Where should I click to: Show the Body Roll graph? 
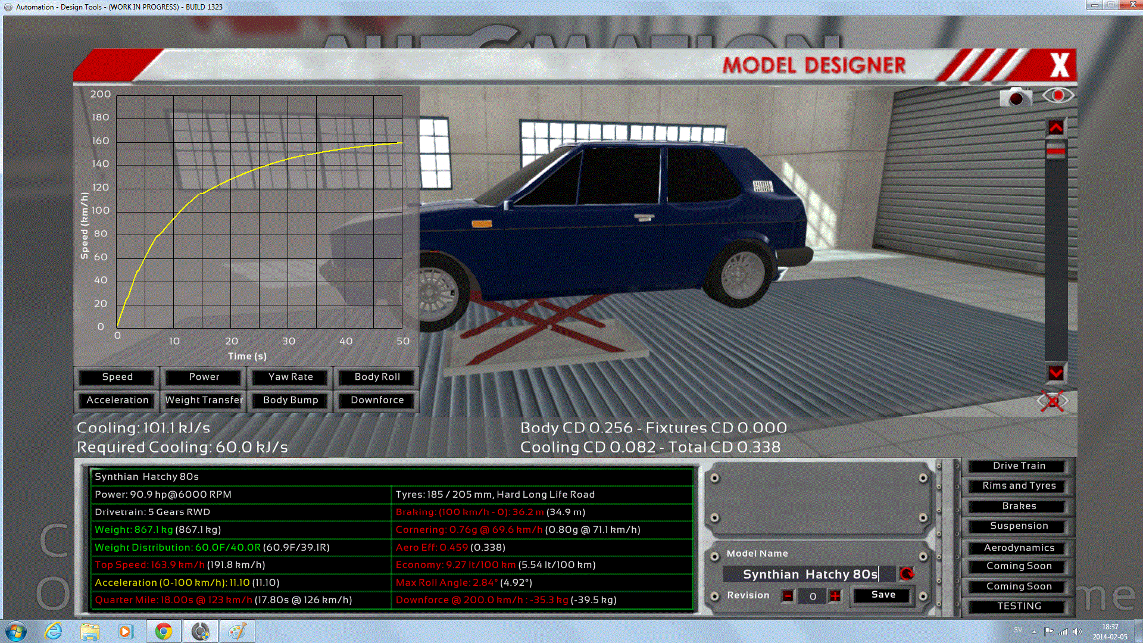[x=377, y=377]
